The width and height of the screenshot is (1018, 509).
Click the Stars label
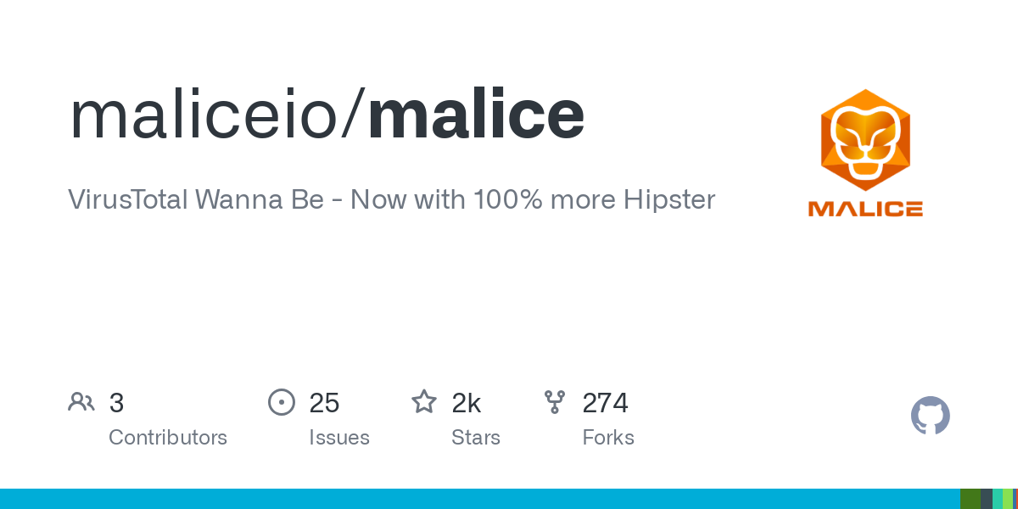click(476, 438)
